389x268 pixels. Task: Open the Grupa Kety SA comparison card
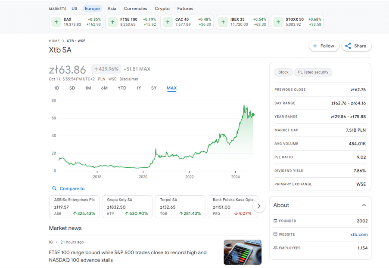128,206
